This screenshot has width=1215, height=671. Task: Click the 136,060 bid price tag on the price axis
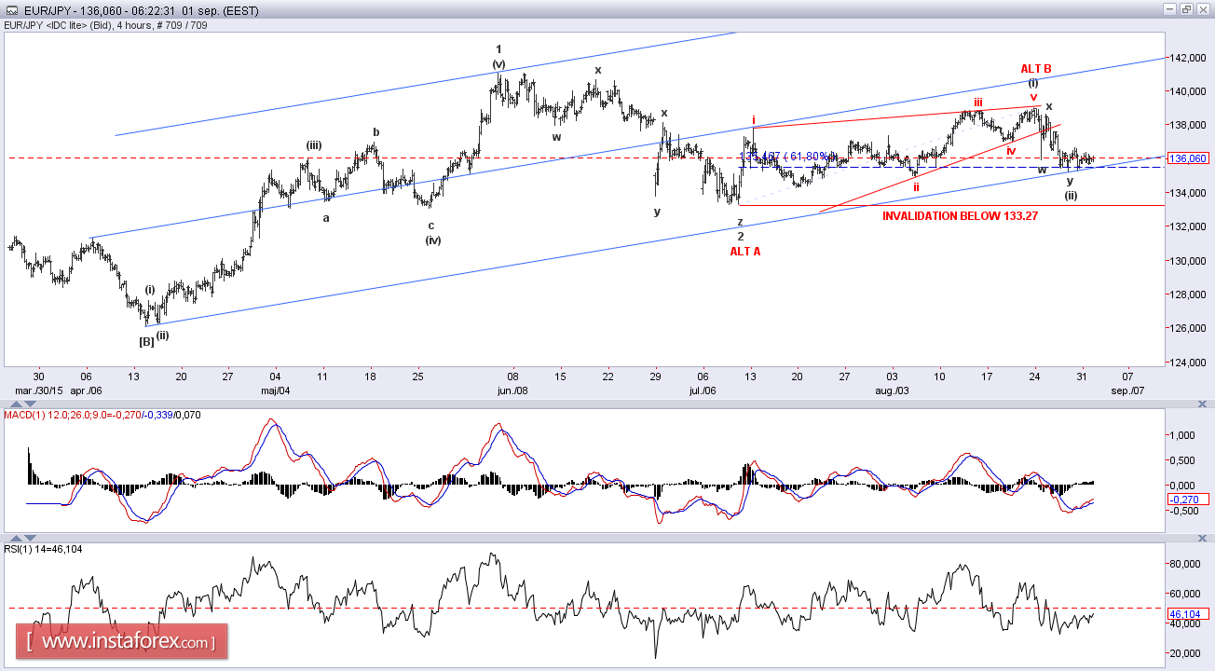[1188, 158]
